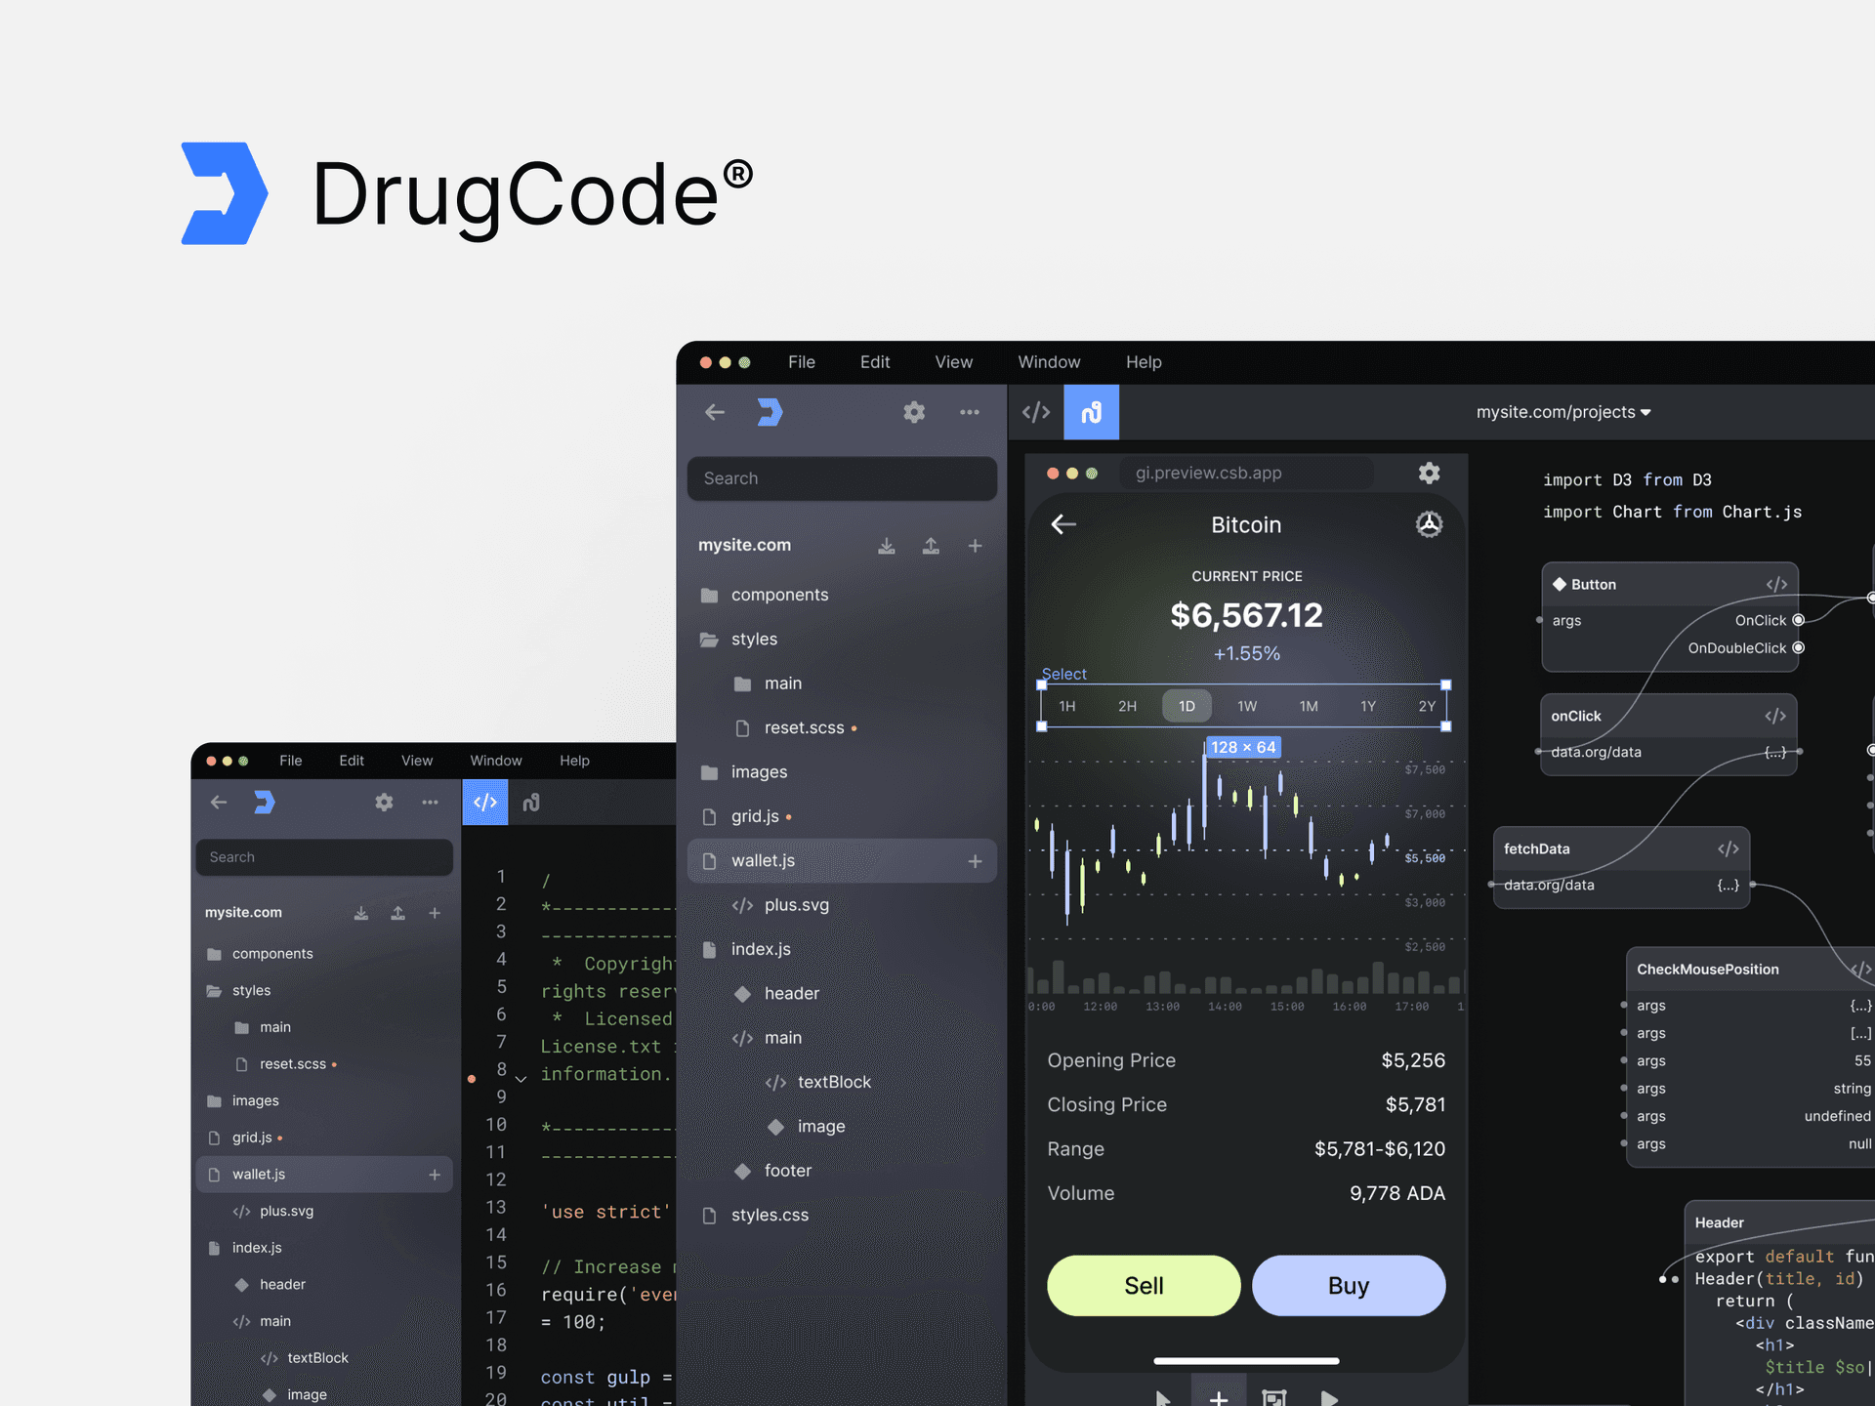This screenshot has width=1875, height=1406.
Task: Open the File menu in front window
Action: (x=802, y=362)
